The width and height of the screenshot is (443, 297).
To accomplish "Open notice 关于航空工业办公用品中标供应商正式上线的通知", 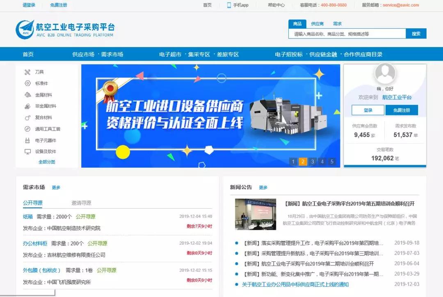I will coord(295,285).
